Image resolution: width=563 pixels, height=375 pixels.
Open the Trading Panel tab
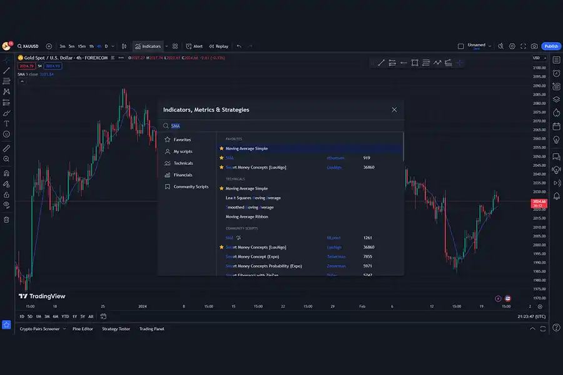tap(152, 329)
